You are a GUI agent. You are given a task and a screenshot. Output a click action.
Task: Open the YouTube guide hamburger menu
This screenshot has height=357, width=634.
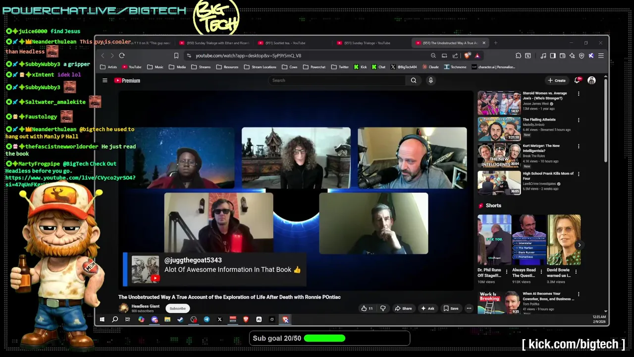105,80
